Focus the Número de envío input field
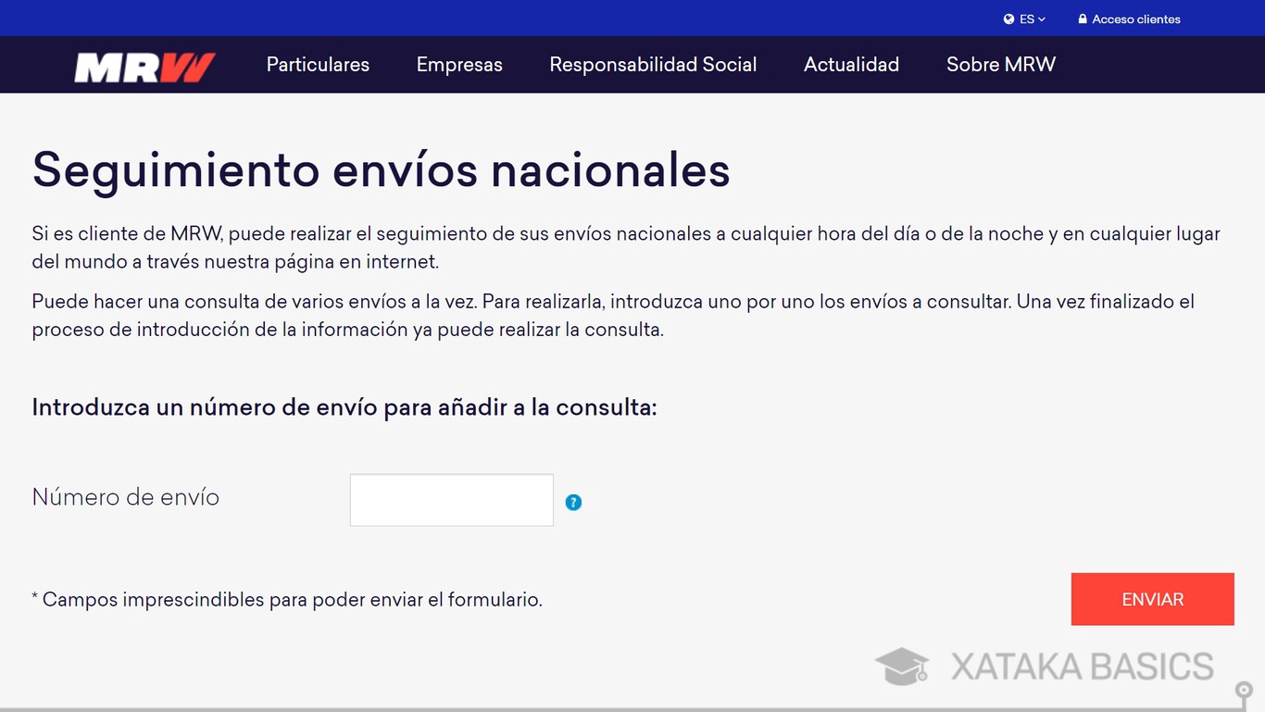 [451, 500]
